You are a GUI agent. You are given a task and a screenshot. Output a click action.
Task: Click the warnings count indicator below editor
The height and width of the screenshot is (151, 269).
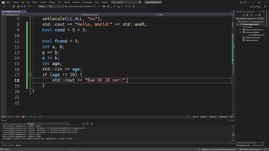click(24, 117)
